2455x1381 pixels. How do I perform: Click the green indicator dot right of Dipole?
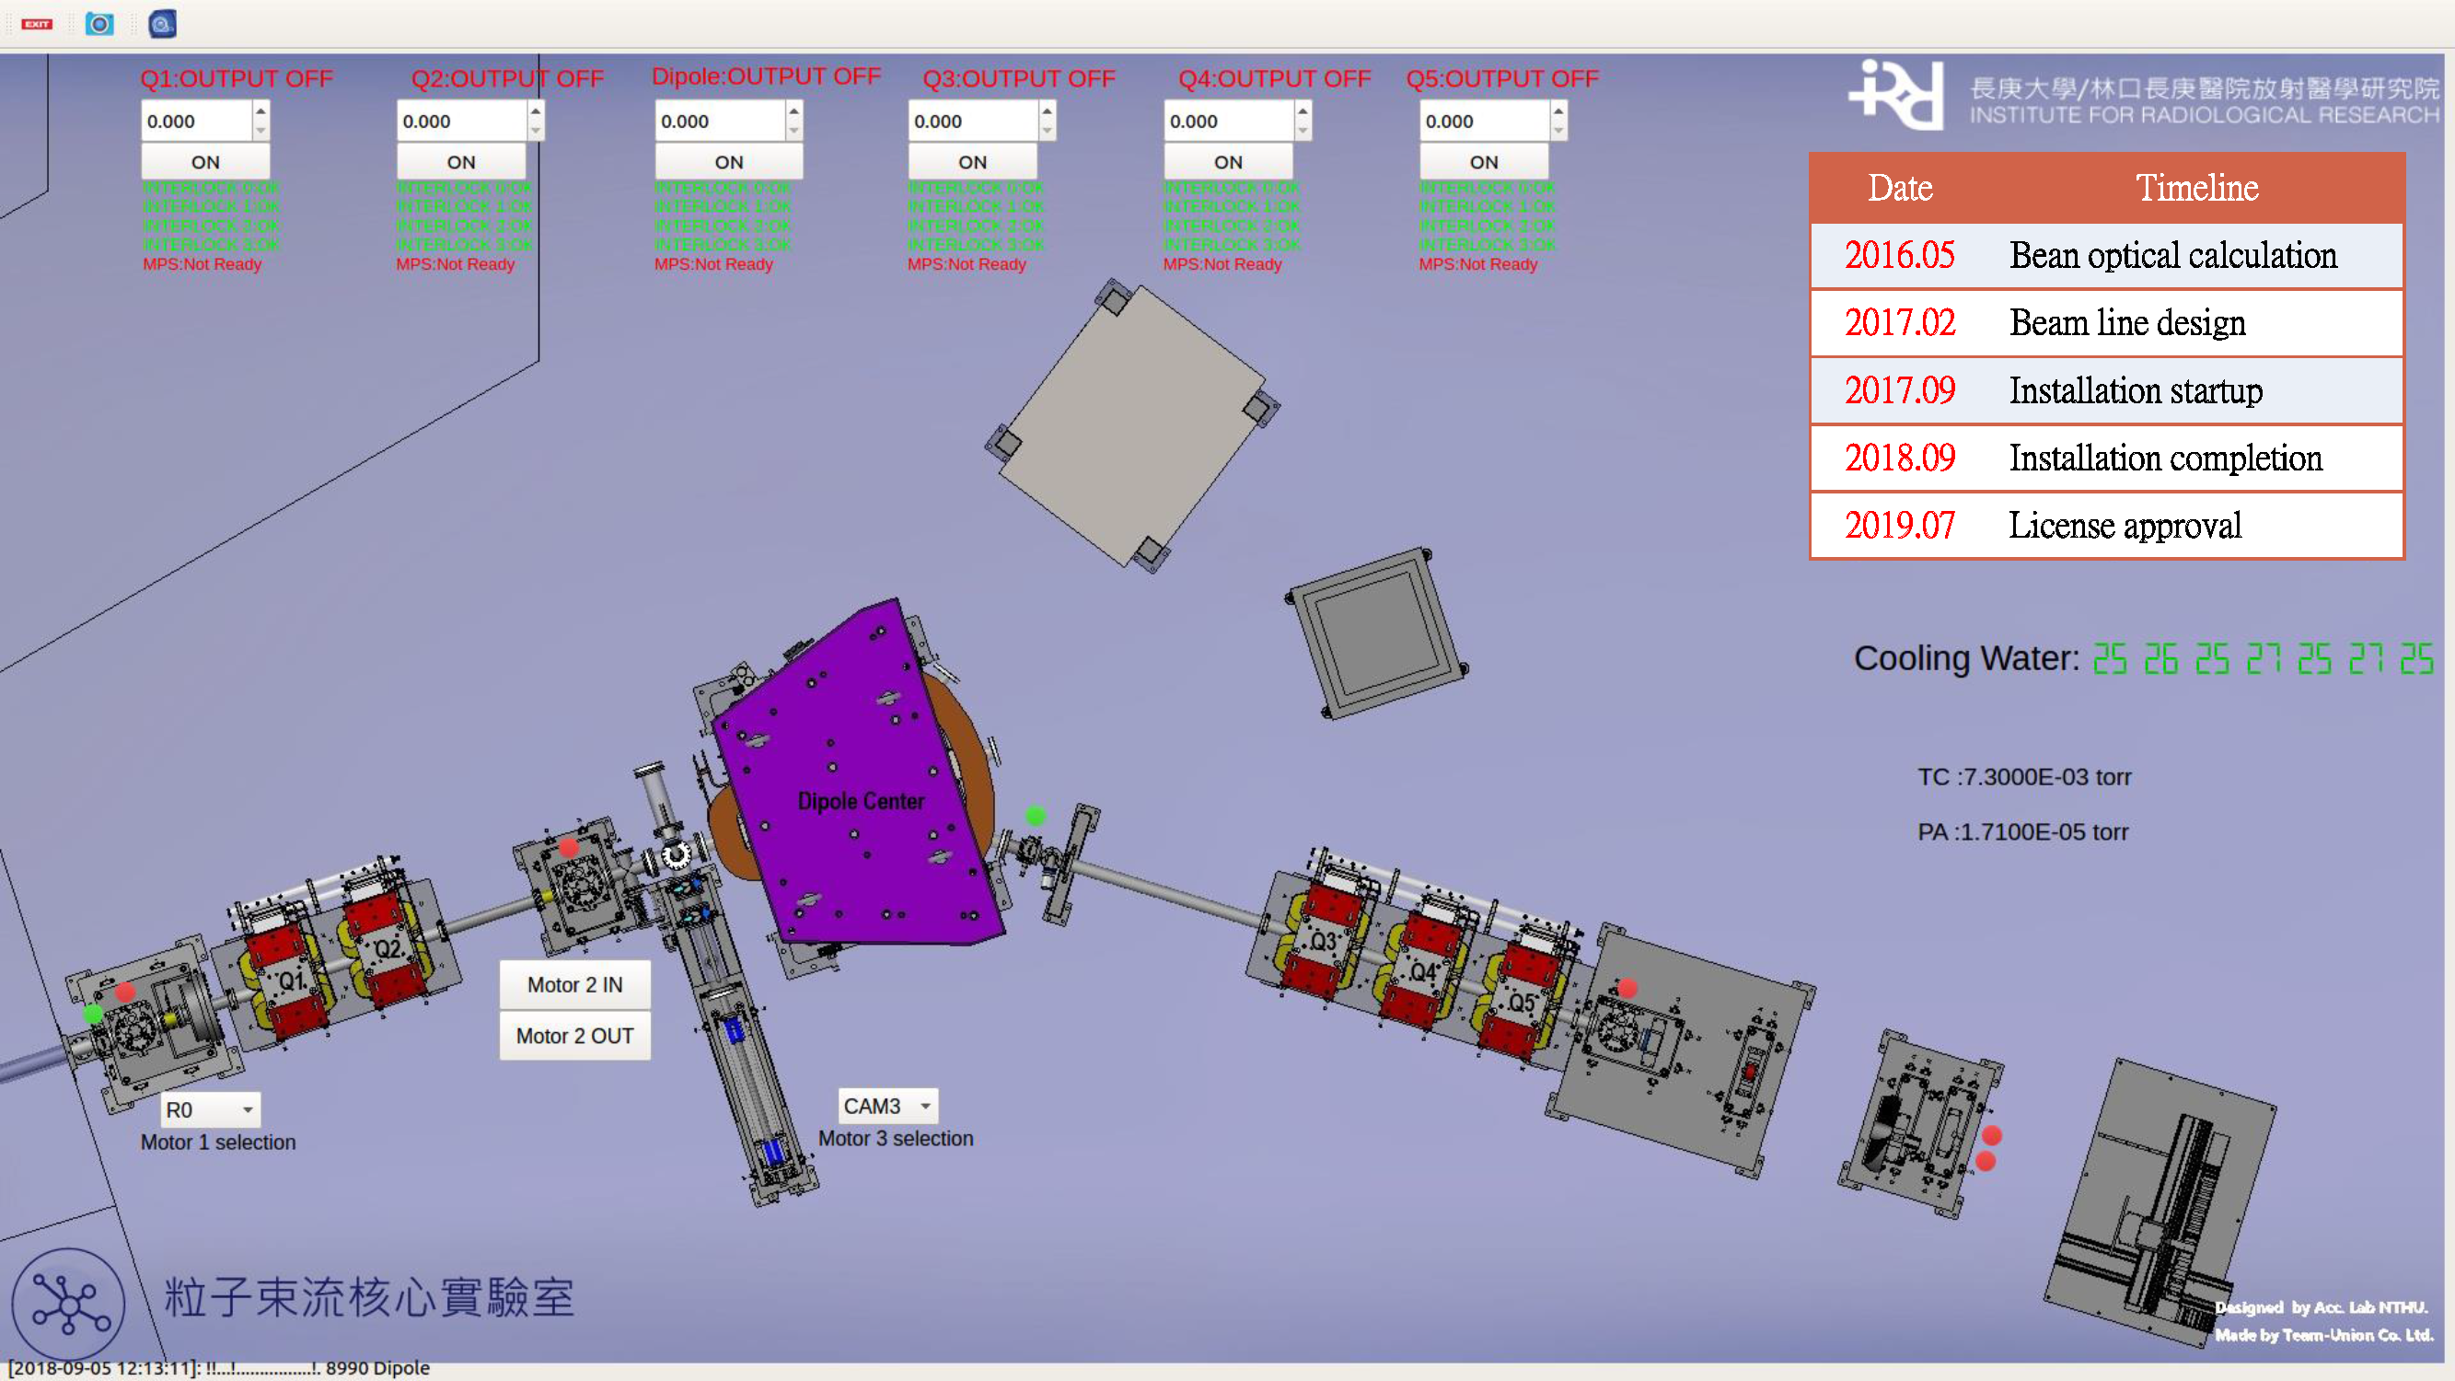pyautogui.click(x=1036, y=816)
